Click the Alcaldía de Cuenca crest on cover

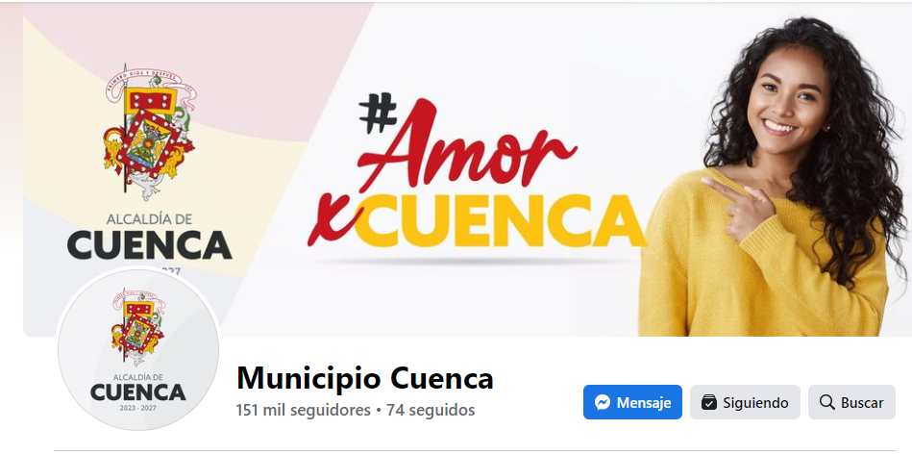click(150, 133)
